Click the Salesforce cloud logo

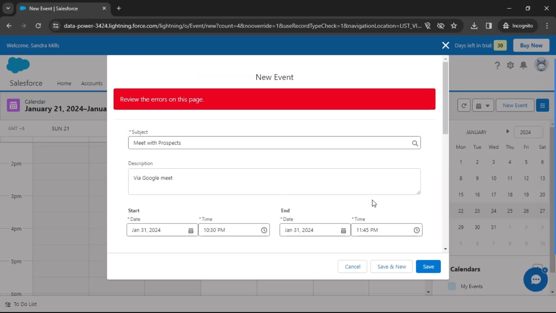click(18, 65)
